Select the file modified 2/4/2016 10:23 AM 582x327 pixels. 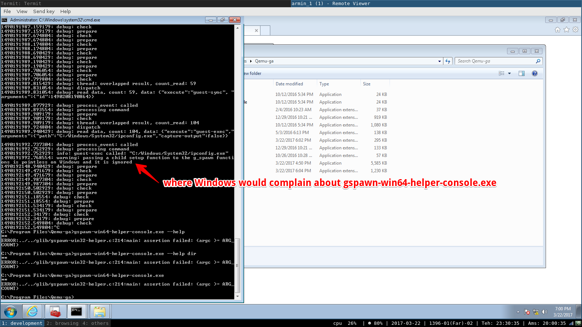(x=316, y=110)
